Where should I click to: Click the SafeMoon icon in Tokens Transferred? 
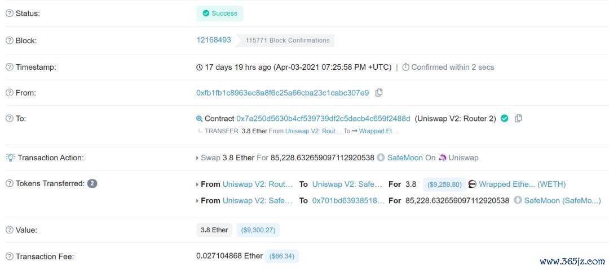[518, 200]
